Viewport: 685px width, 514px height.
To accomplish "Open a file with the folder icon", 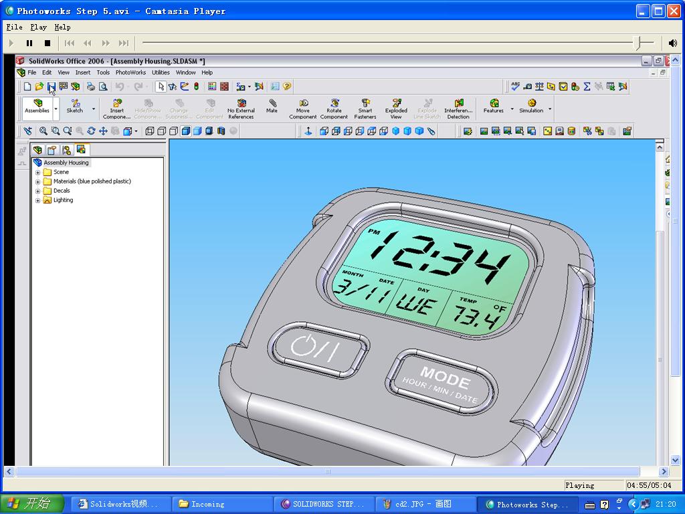I will point(39,86).
